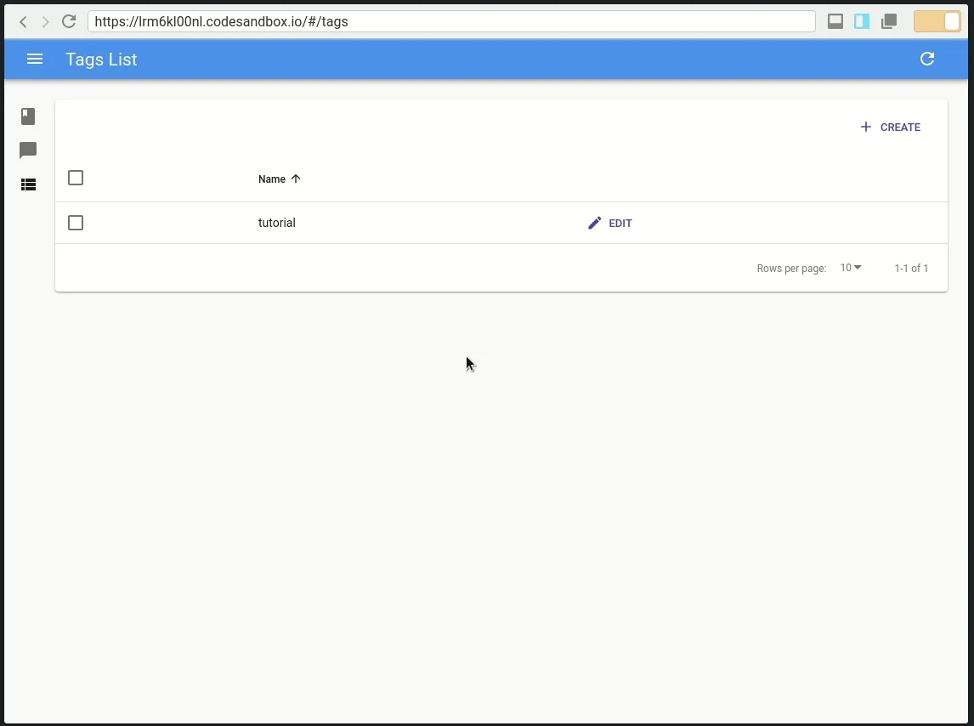
Task: Click the Tags List title
Action: pyautogui.click(x=101, y=59)
